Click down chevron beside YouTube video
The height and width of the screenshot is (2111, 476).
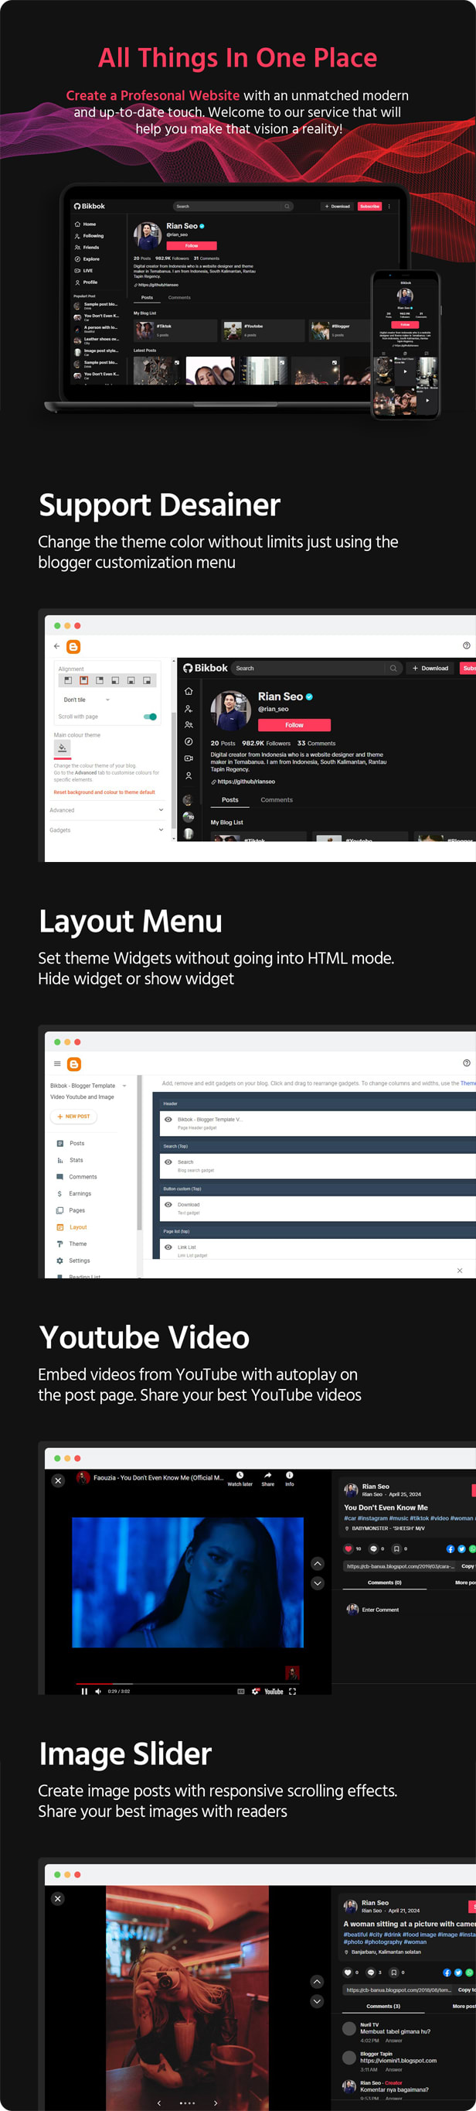pyautogui.click(x=318, y=1583)
